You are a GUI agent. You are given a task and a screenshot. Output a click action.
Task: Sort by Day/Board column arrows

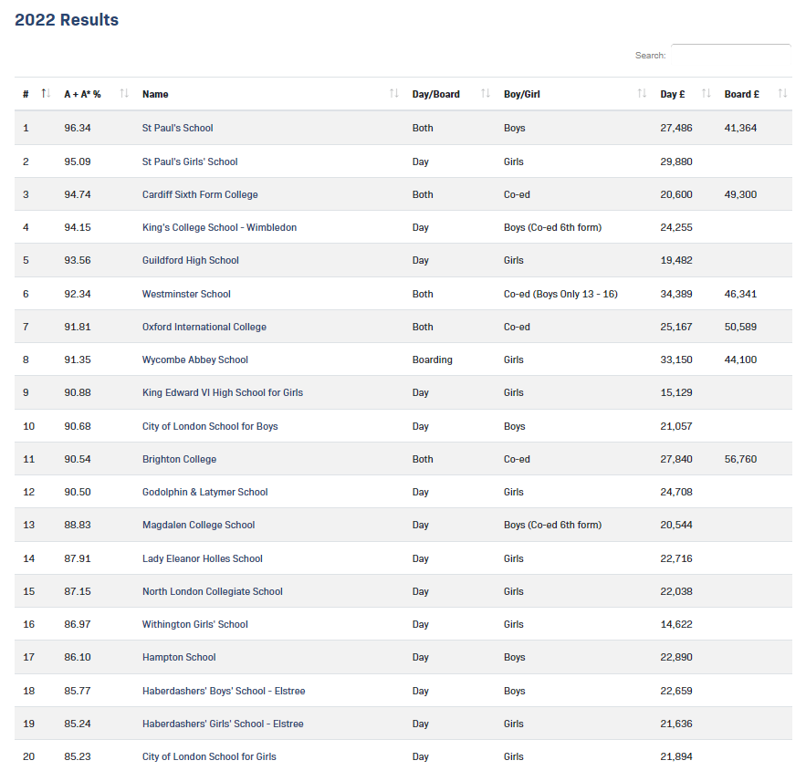click(x=486, y=93)
